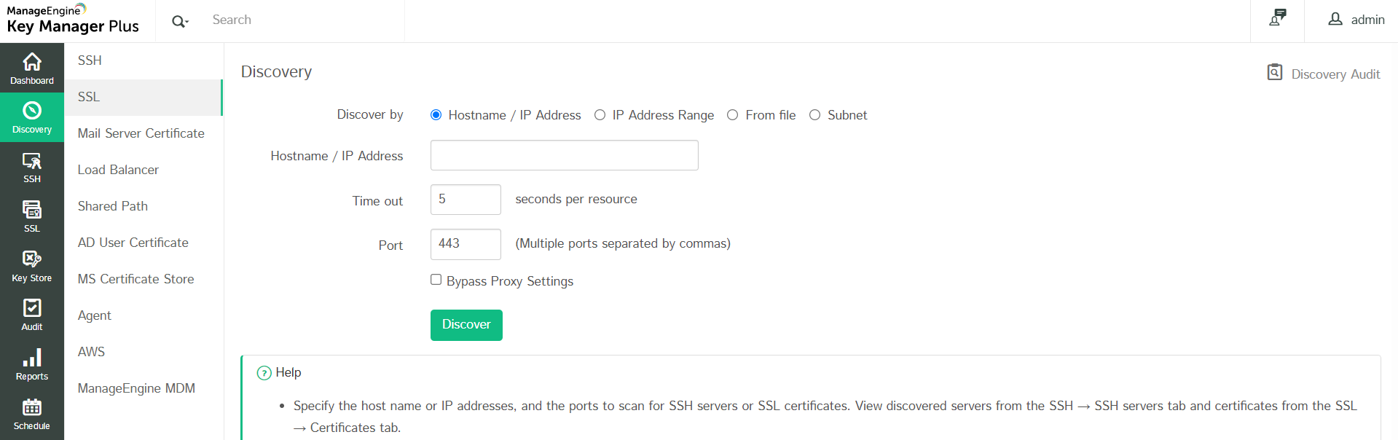Click the notifications icon near admin
The height and width of the screenshot is (440, 1398).
coord(1277,18)
